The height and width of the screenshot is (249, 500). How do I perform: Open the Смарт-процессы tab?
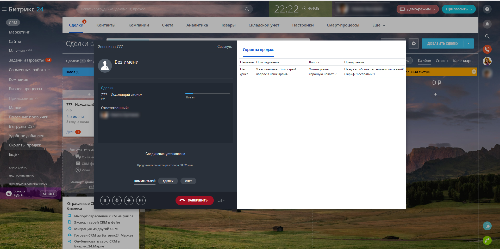click(x=343, y=25)
